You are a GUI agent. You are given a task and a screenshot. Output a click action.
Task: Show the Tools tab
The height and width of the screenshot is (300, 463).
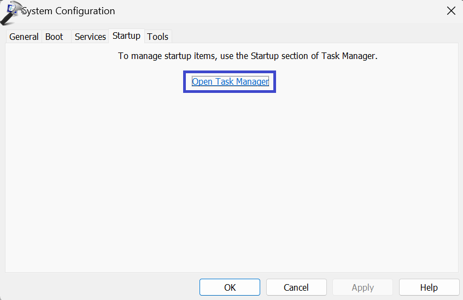158,37
